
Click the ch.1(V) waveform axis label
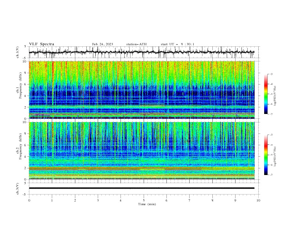(18, 52)
